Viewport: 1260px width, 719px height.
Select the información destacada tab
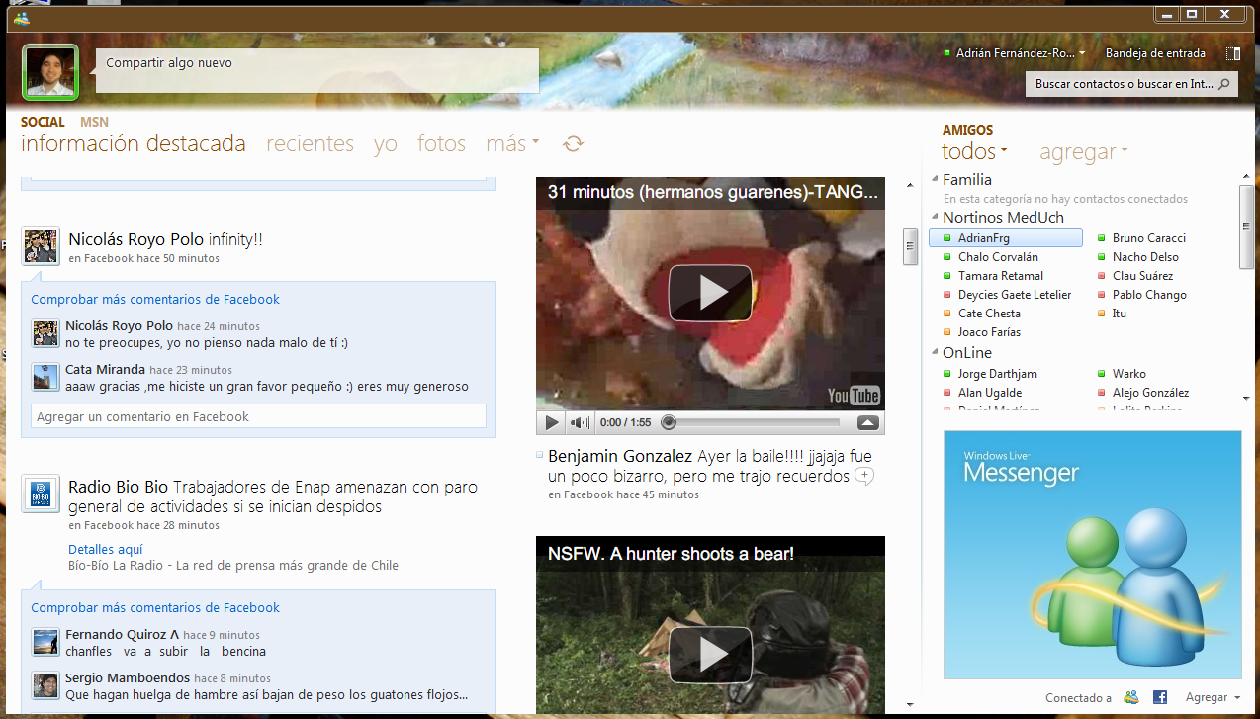pyautogui.click(x=134, y=144)
